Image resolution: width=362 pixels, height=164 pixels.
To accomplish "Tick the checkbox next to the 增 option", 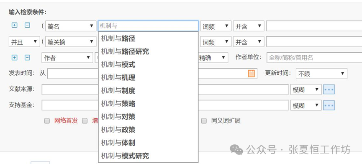I will tap(85, 120).
